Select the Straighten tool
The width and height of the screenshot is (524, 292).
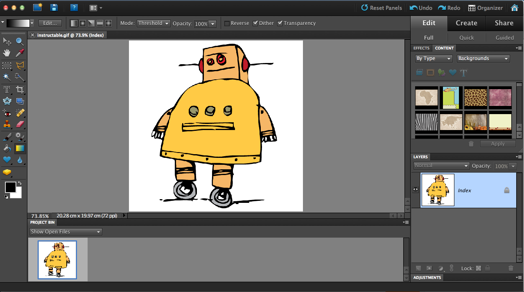[20, 101]
